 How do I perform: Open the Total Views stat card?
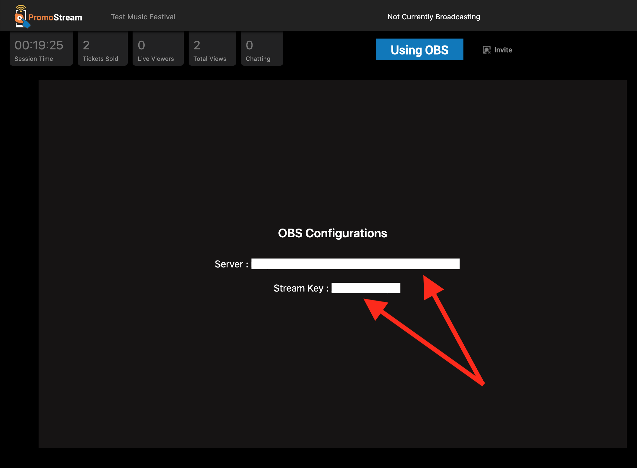tap(212, 49)
